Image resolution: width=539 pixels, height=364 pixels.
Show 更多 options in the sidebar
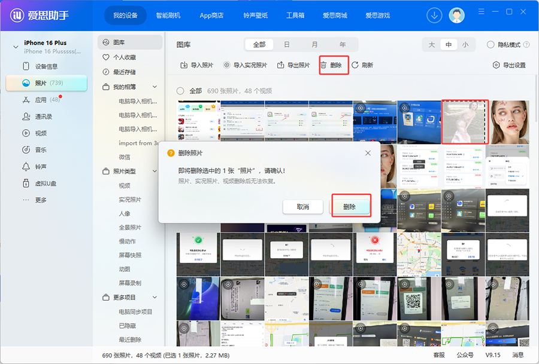click(x=35, y=200)
